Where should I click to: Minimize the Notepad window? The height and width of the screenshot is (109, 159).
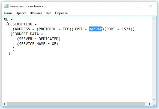tap(126, 6)
